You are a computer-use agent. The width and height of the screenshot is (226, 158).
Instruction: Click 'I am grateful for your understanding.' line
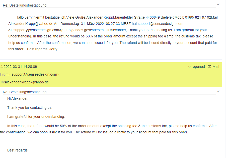click(x=36, y=117)
